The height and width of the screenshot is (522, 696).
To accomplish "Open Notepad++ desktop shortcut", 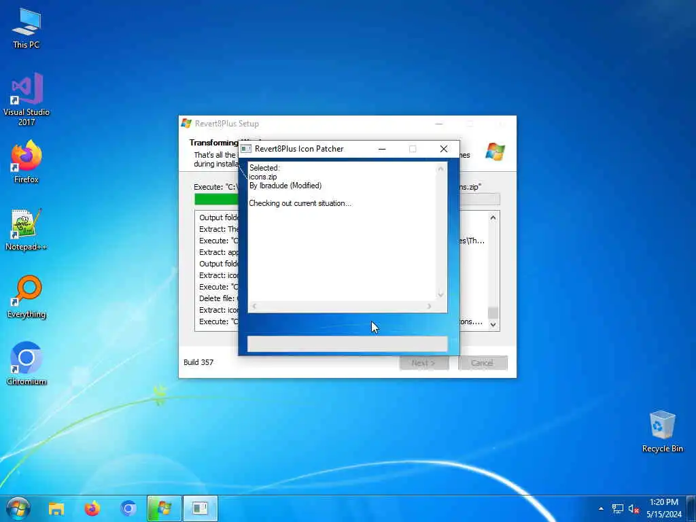I will 27,230.
